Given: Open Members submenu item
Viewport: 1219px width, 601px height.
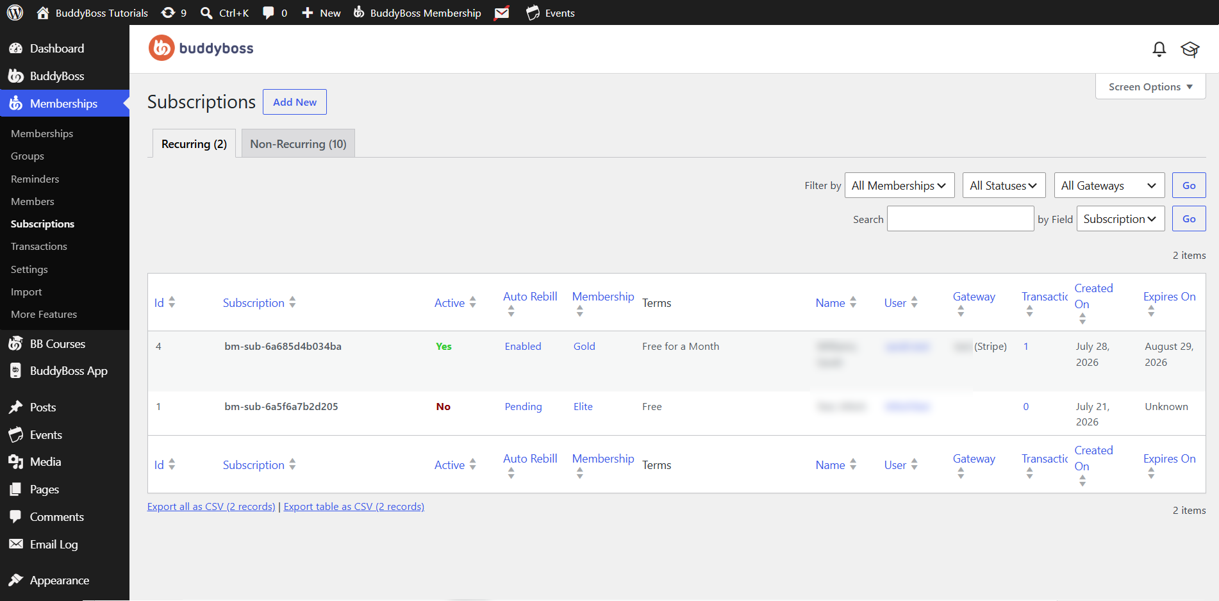Looking at the screenshot, I should point(33,201).
